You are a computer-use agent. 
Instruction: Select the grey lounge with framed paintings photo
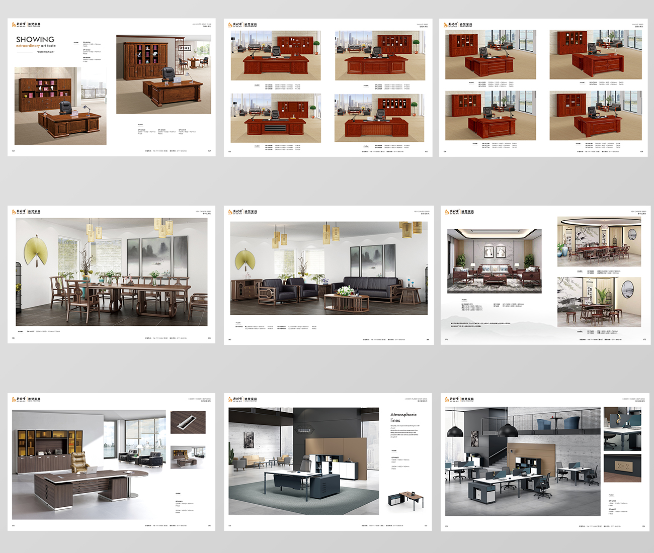[495, 261]
